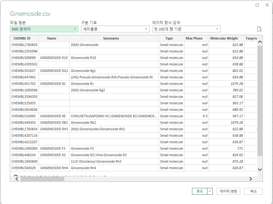The width and height of the screenshot is (273, 204).
Task: Click cell CHEMBL3594355
Action: click(24, 97)
